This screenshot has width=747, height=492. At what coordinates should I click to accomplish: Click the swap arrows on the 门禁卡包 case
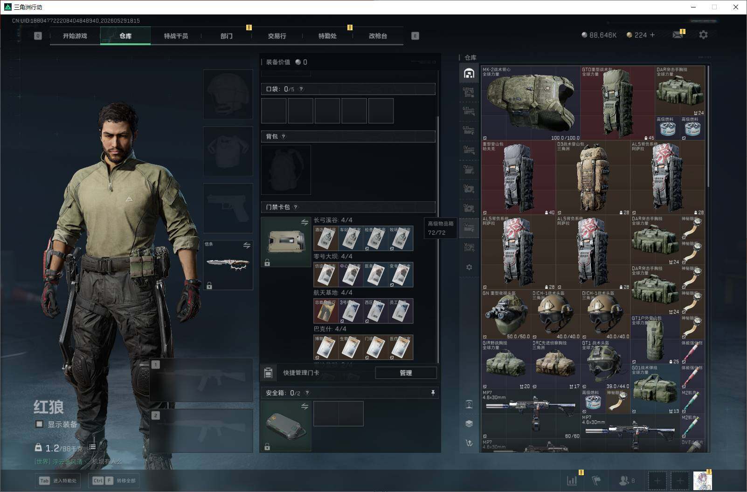tap(304, 222)
